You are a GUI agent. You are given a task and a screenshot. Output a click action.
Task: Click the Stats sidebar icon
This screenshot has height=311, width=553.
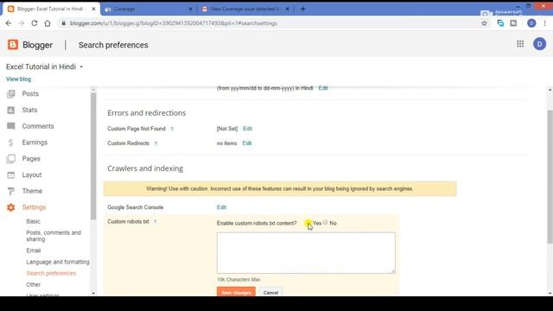pos(11,110)
